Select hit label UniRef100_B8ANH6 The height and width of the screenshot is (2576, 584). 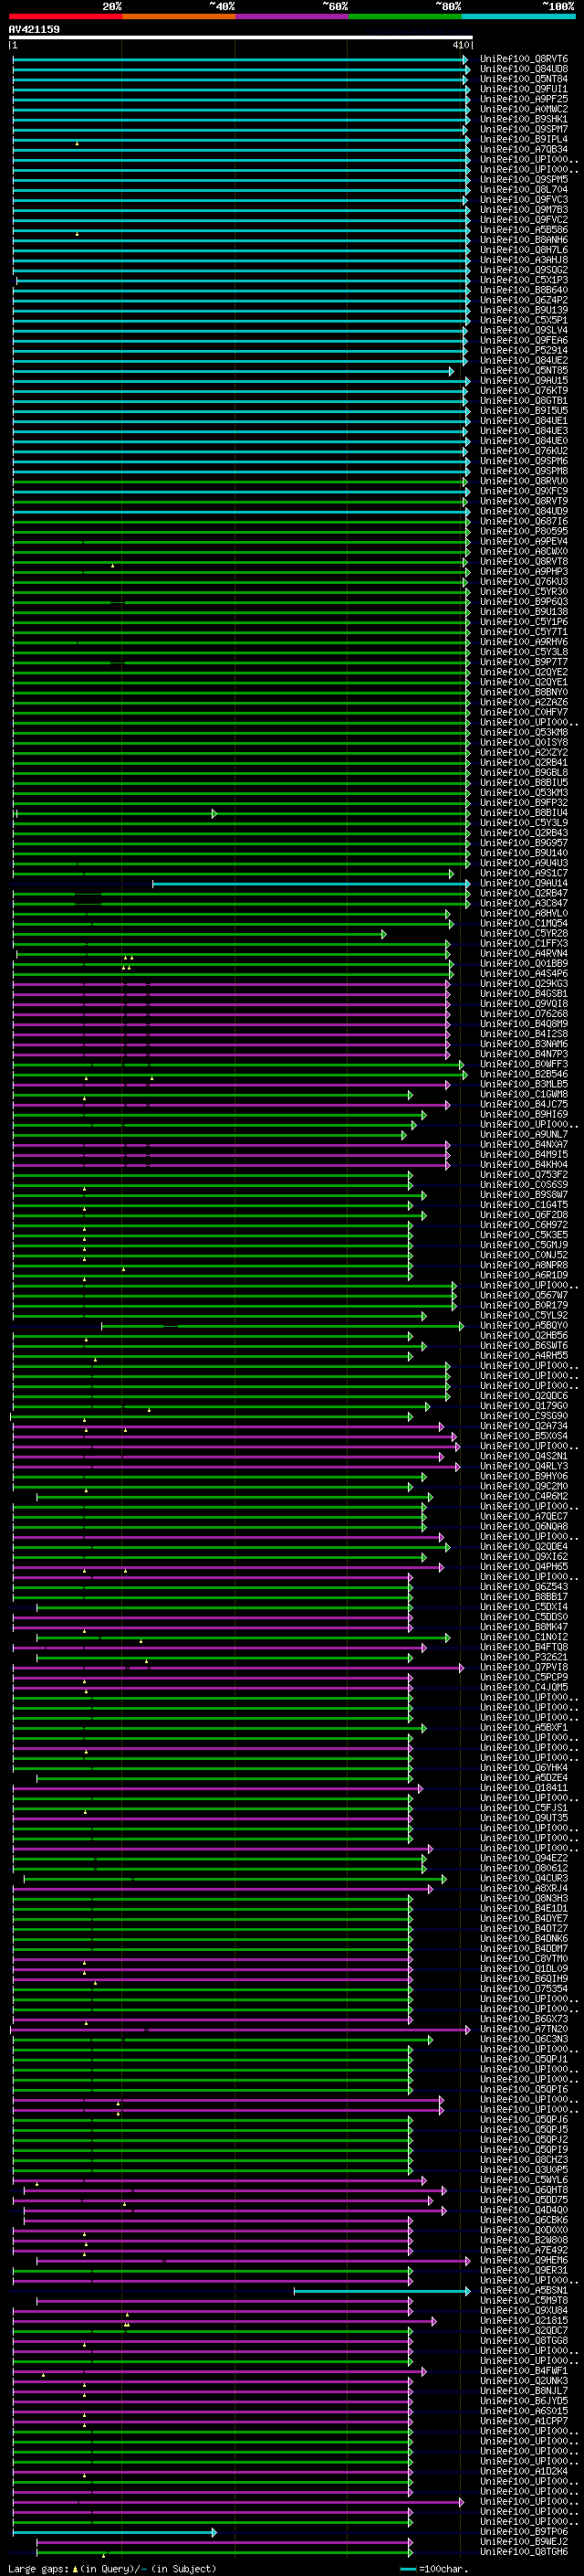coord(524,240)
